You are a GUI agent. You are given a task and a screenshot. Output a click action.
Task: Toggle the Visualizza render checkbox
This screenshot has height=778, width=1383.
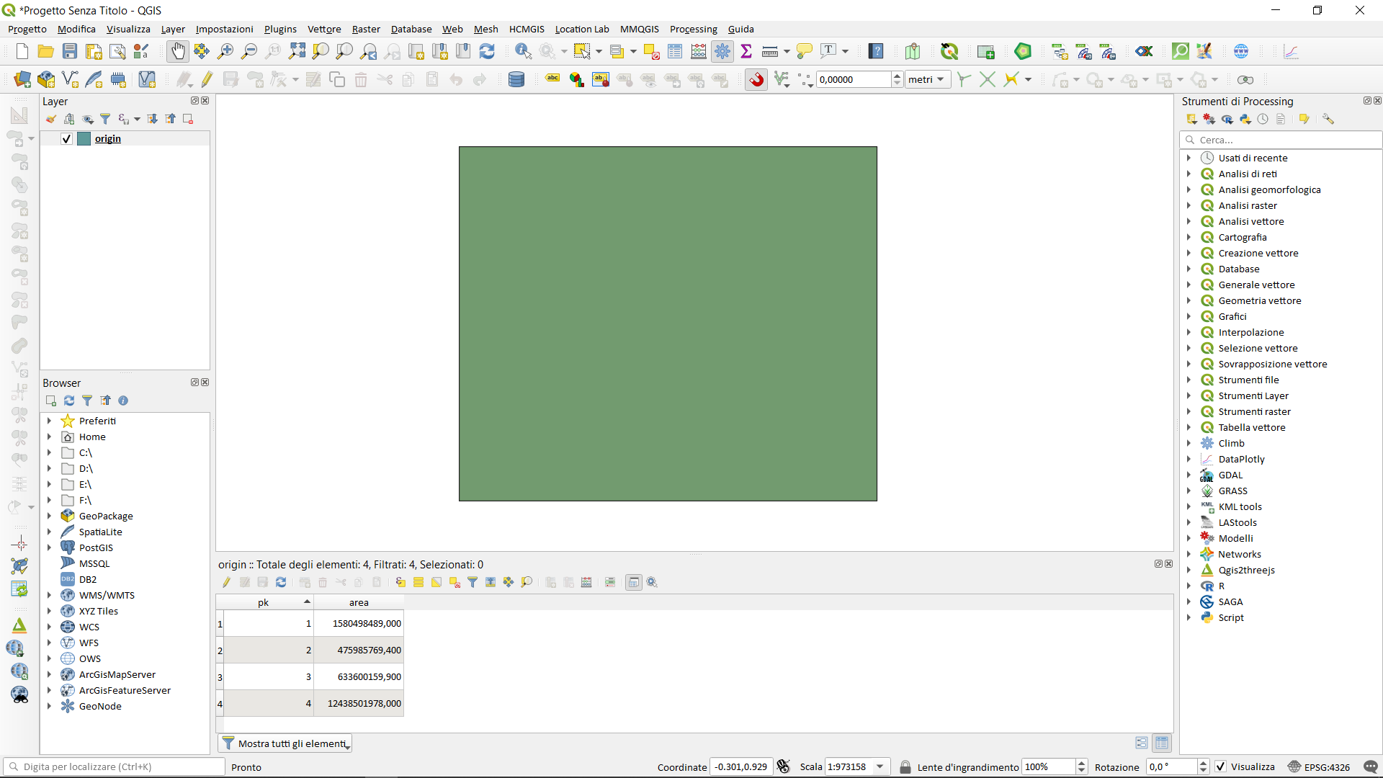[1220, 766]
